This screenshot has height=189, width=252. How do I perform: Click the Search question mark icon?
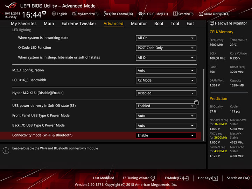click(x=175, y=14)
